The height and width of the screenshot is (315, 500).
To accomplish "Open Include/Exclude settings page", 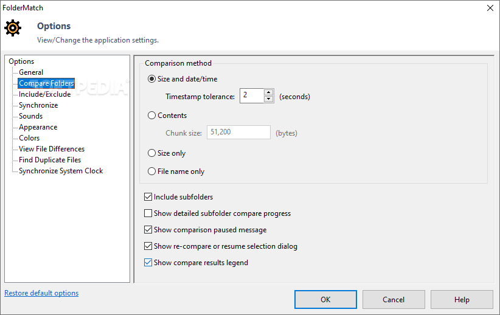I will click(x=44, y=94).
